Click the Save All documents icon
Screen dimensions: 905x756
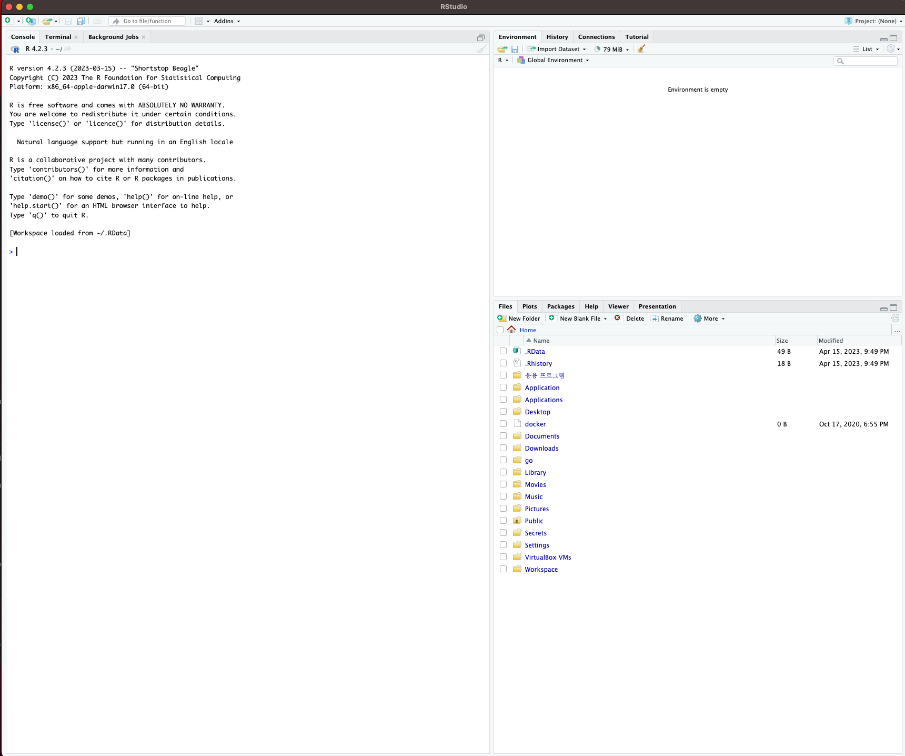click(x=81, y=21)
